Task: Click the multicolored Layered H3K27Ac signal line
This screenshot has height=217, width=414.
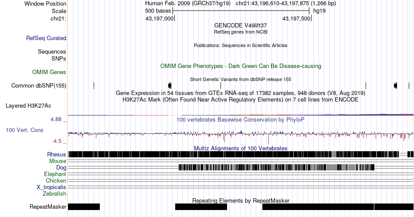Action: tap(241, 115)
